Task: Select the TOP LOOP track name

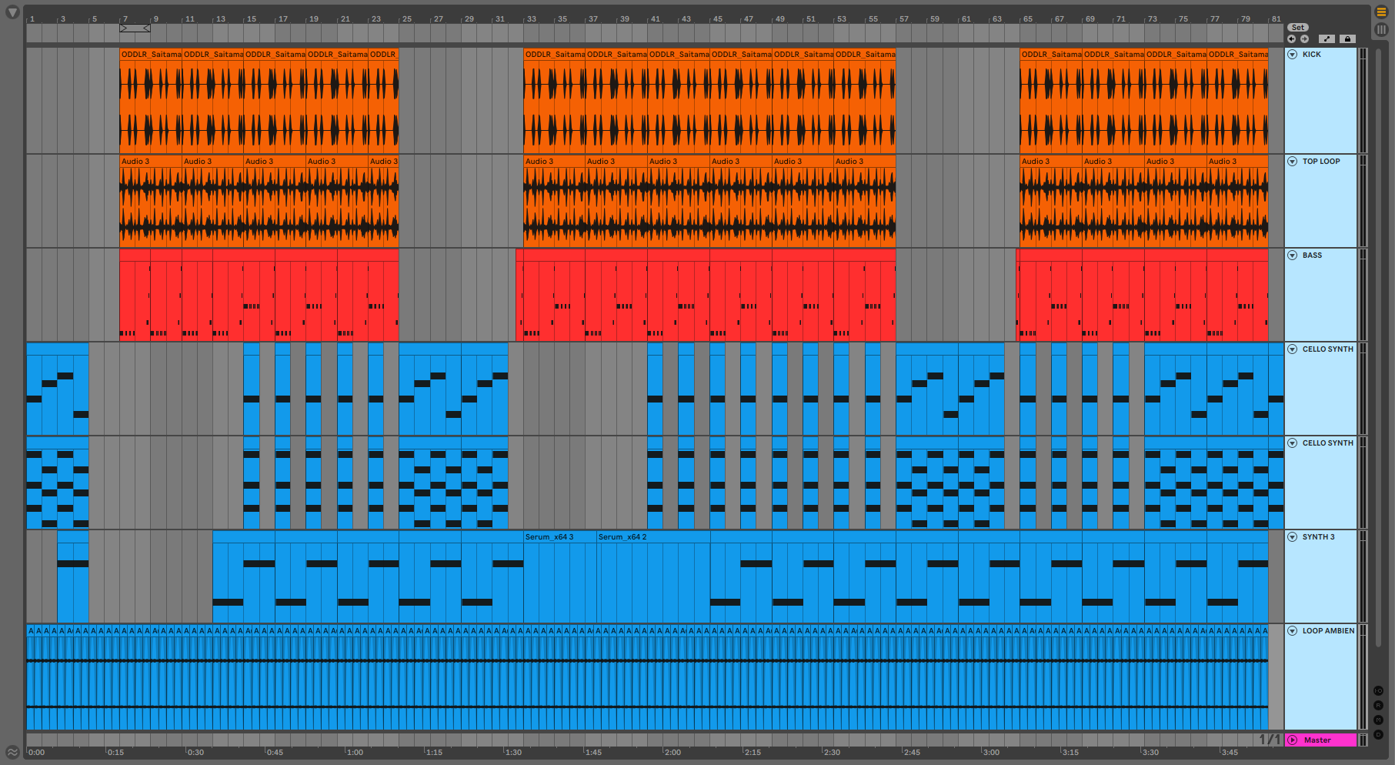Action: (x=1321, y=162)
